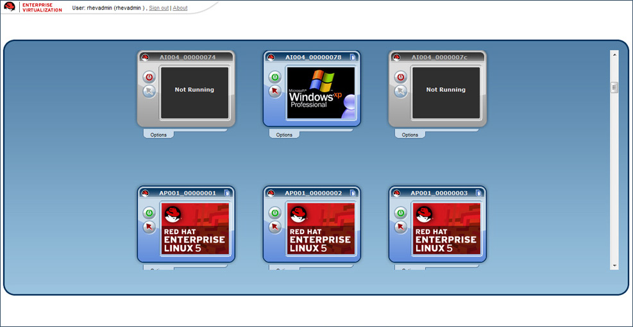
Task: Click the AP001_00000001 title text
Action: tap(188, 194)
